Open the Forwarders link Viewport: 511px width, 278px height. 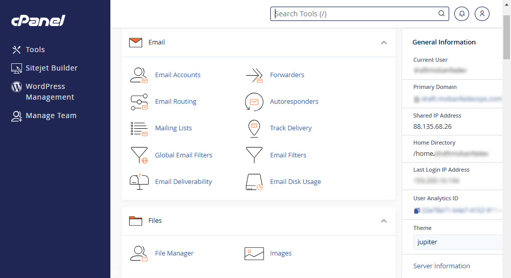coord(287,75)
